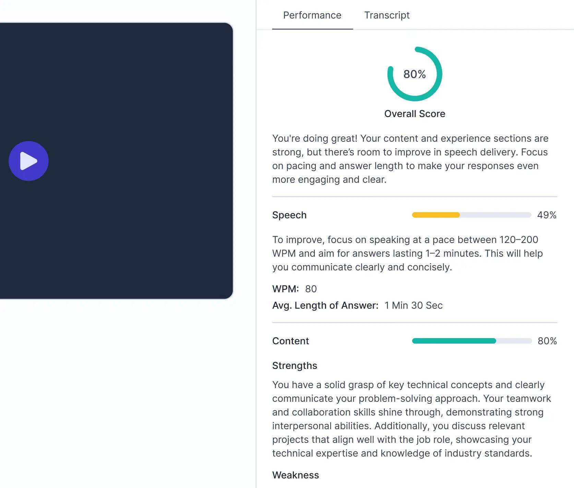
Task: Click the improvement tip text under Speech
Action: click(407, 253)
